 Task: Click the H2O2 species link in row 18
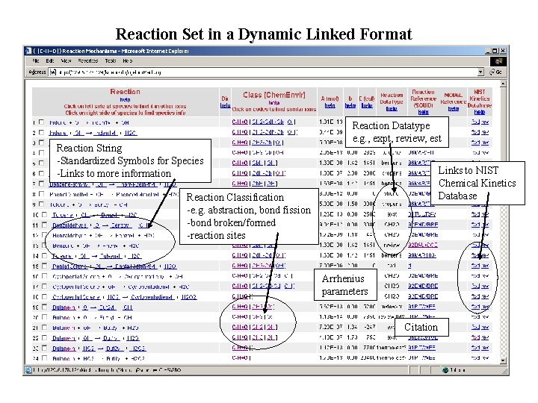pos(189,297)
